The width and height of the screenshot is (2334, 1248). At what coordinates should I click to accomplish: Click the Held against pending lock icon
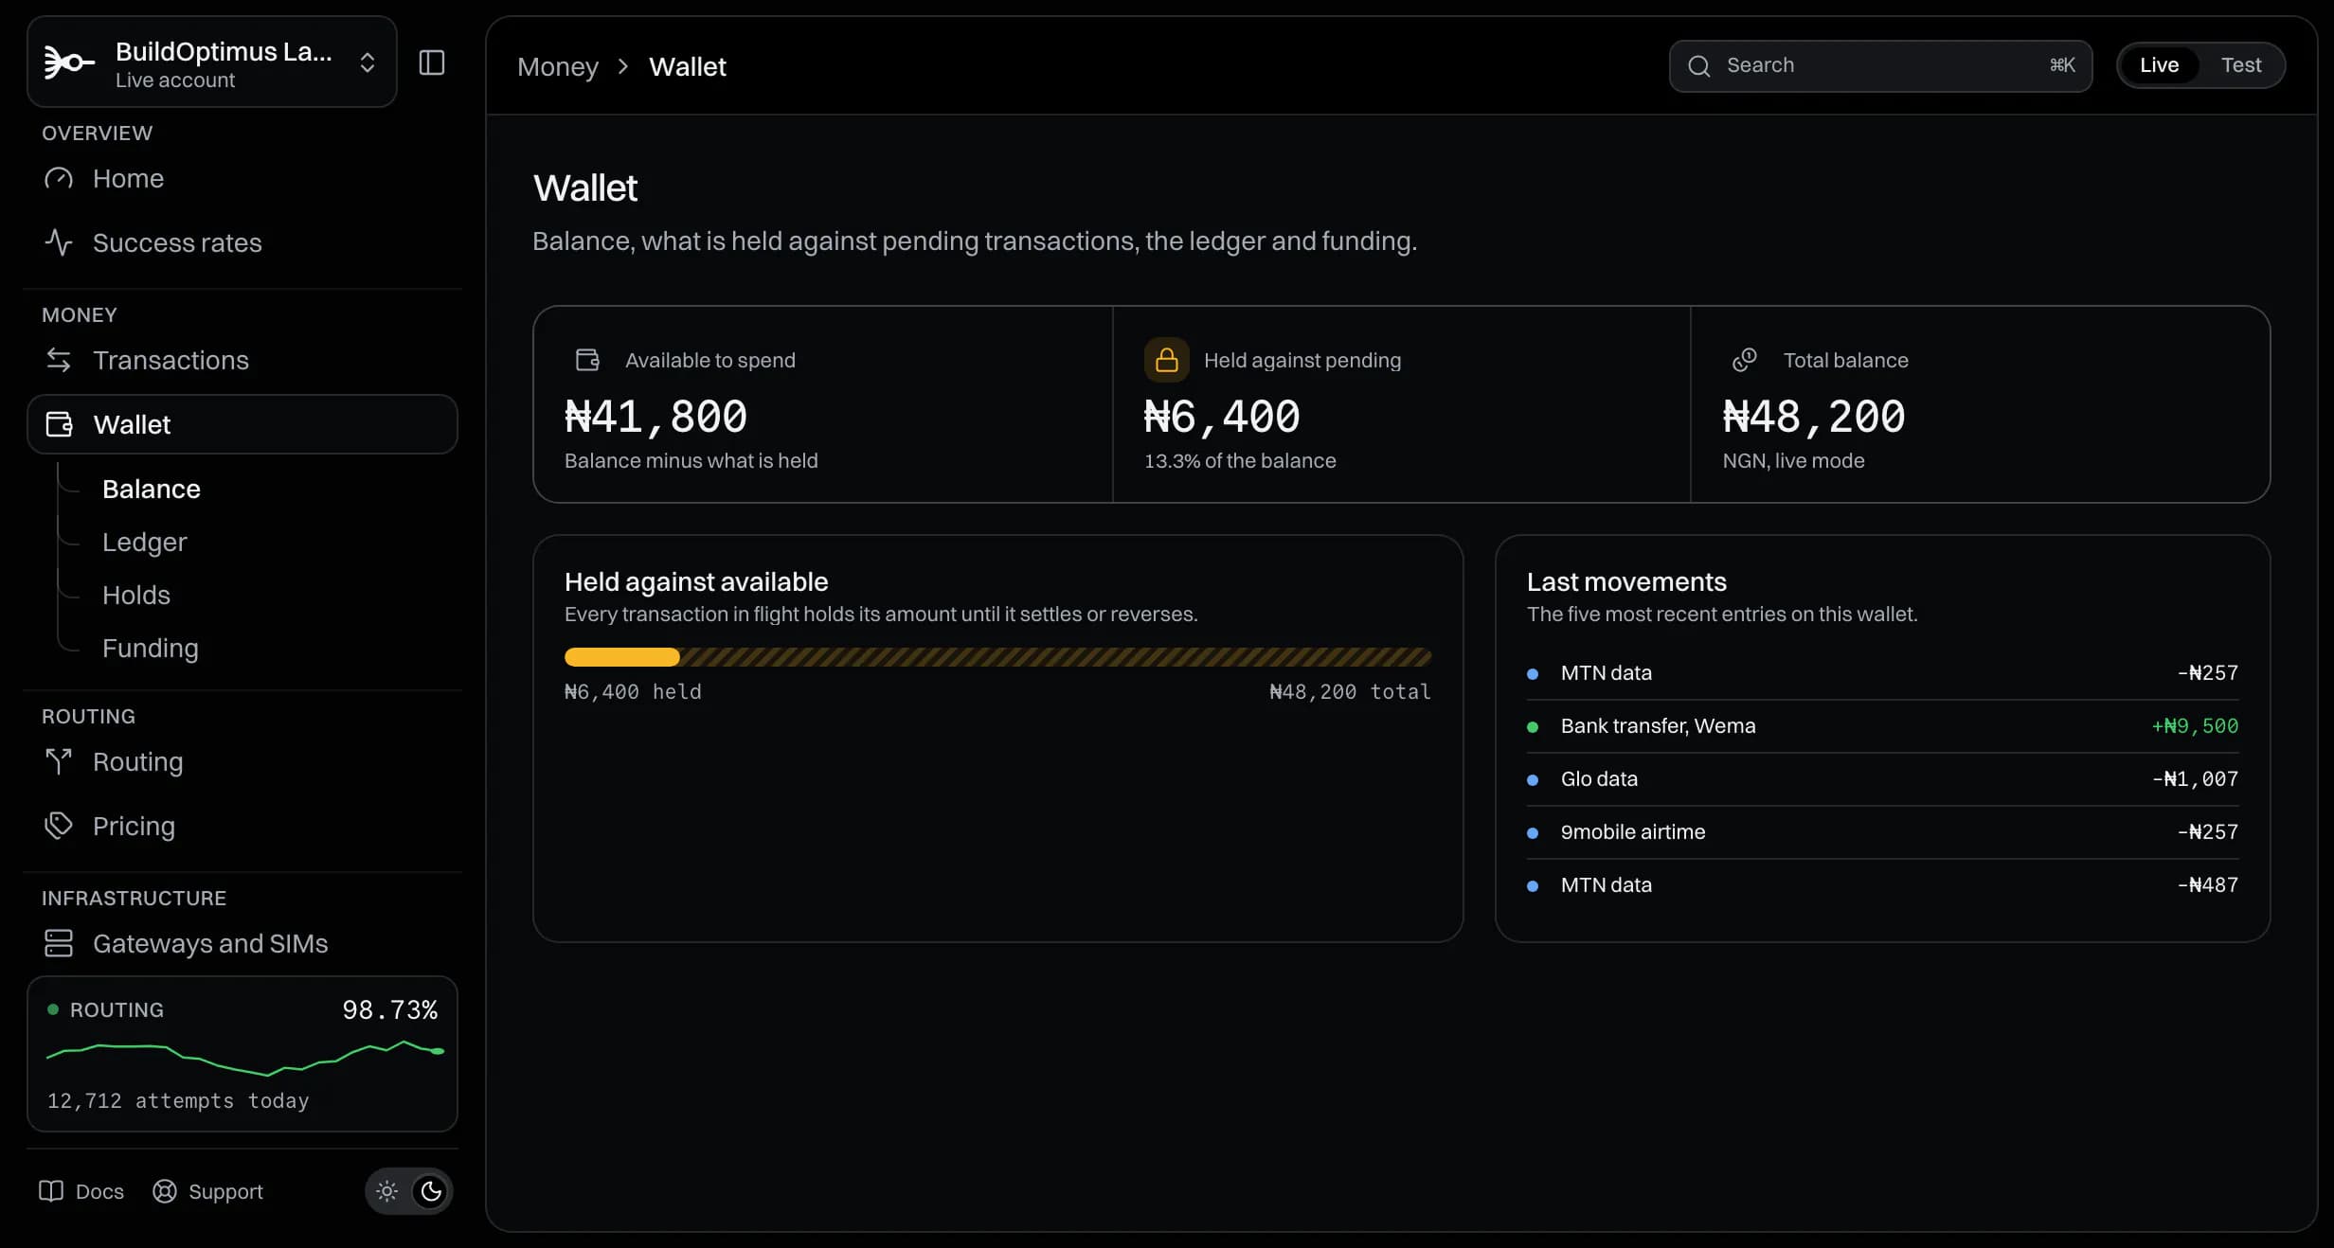1167,360
